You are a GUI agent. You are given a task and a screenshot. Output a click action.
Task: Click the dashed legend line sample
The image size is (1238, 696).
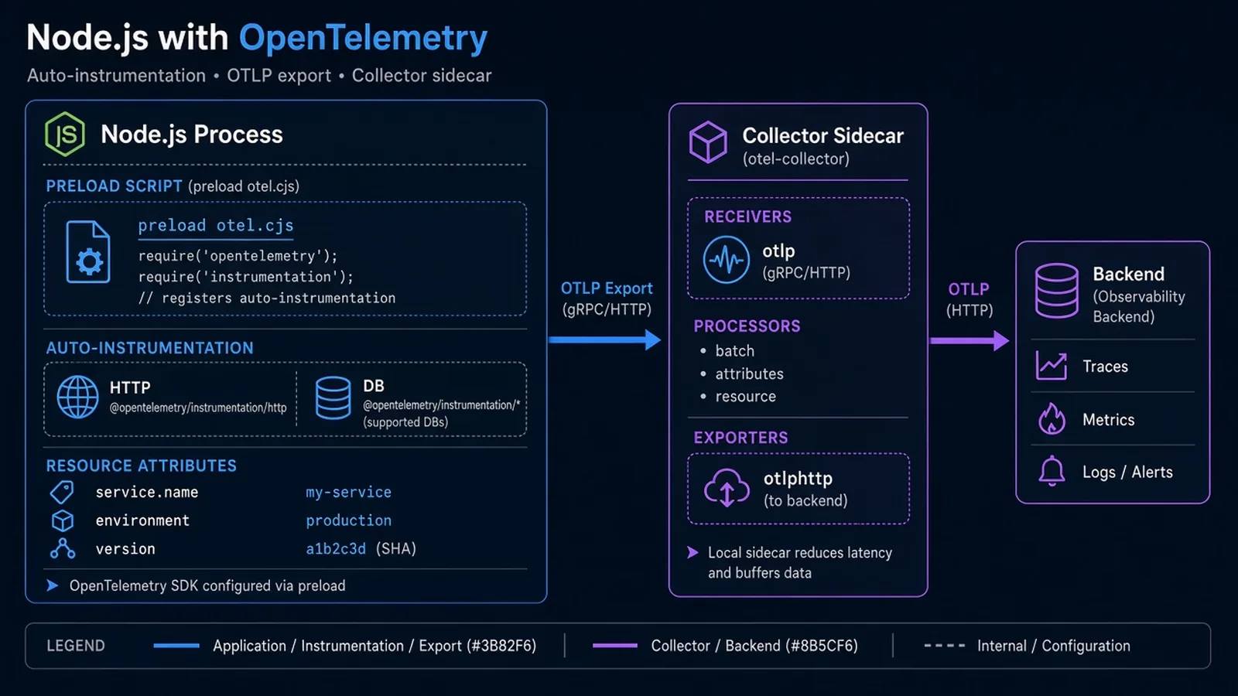945,646
